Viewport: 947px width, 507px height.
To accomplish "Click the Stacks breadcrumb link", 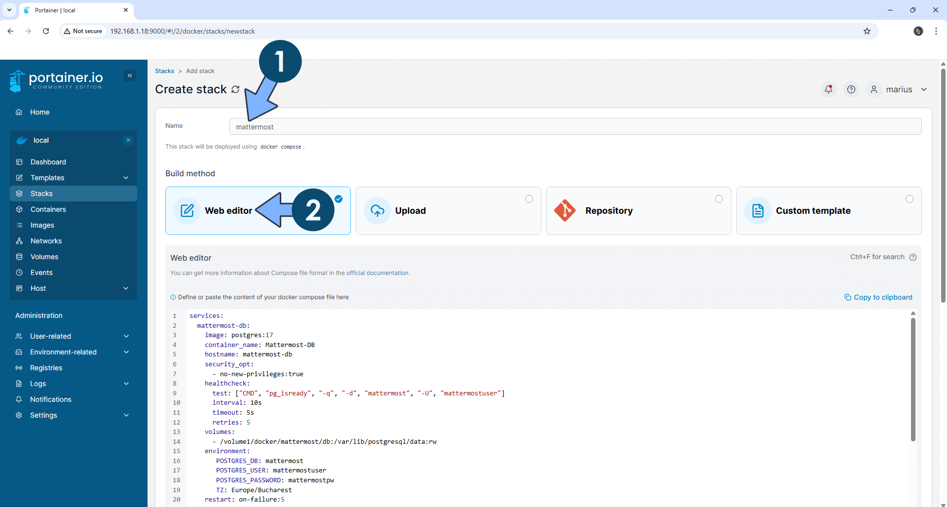I will (164, 71).
